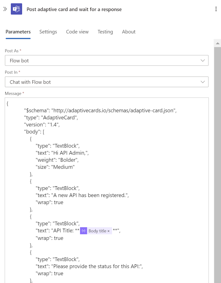The image size is (221, 283).
Task: Open the Code view tab
Action: (77, 32)
